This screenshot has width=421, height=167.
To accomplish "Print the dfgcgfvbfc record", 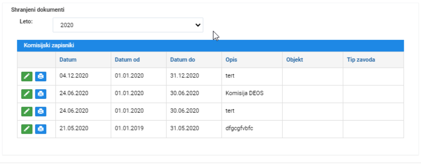I will (x=41, y=129).
